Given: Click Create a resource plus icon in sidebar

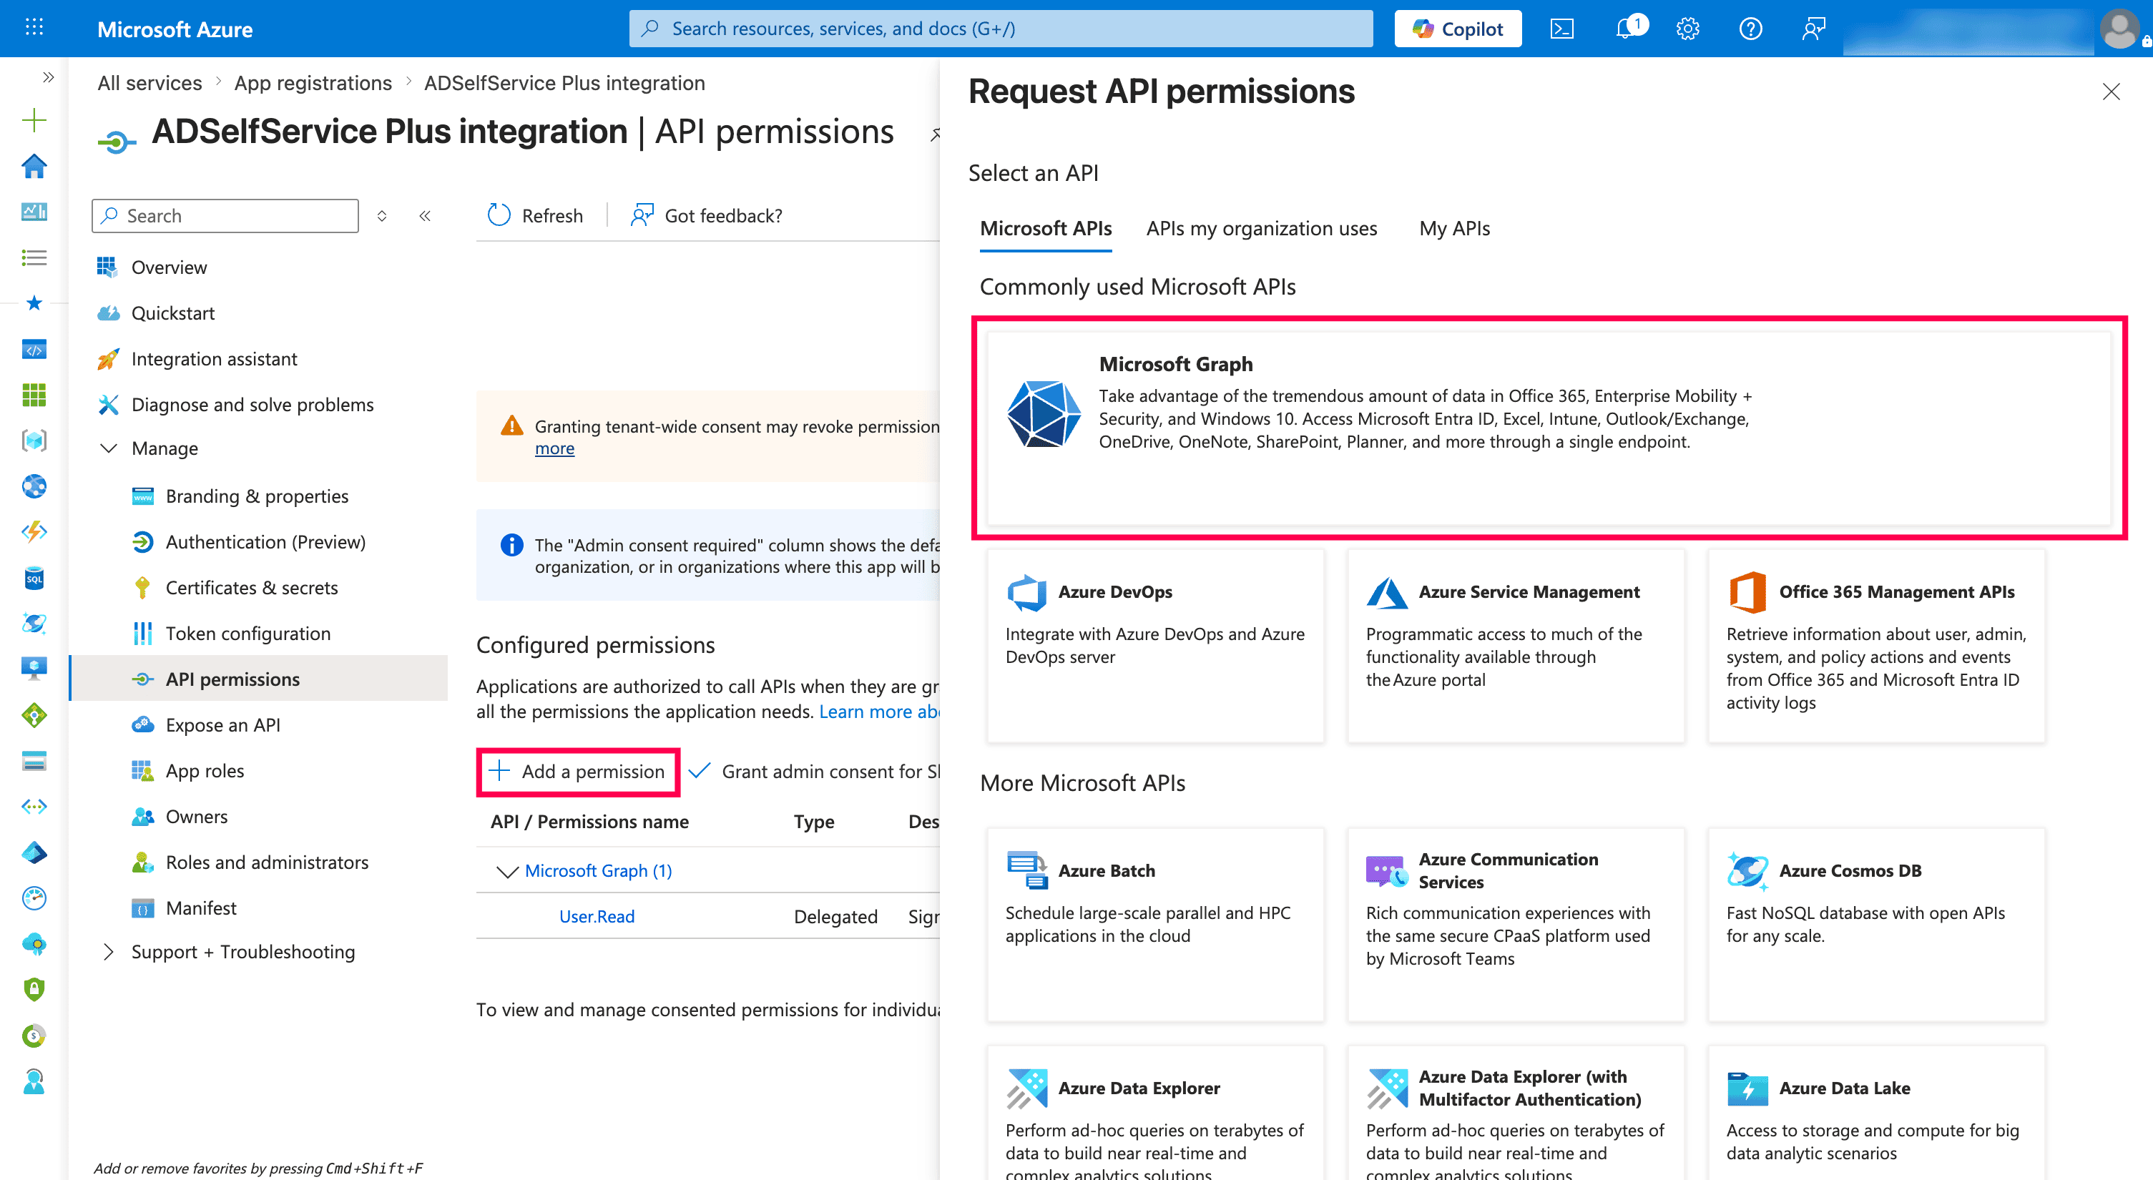Looking at the screenshot, I should 34,119.
